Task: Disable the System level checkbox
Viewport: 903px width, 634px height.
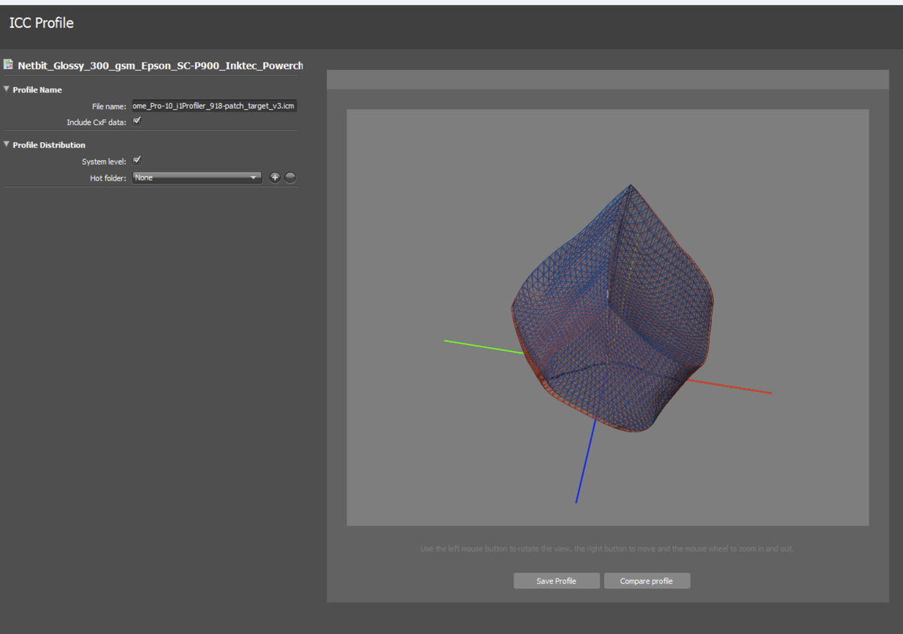Action: pos(137,160)
